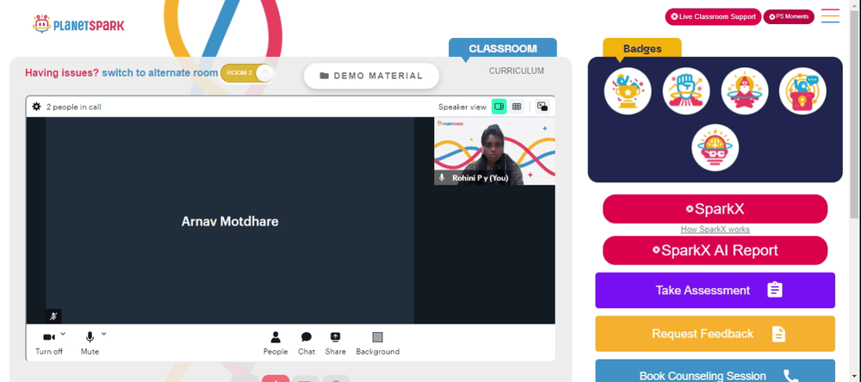The width and height of the screenshot is (861, 382).
Task: Expand camera options chevron
Action: tap(63, 333)
